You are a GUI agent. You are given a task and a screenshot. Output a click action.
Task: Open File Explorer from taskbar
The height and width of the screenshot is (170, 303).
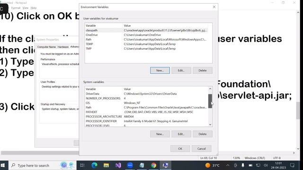[x=106, y=165]
